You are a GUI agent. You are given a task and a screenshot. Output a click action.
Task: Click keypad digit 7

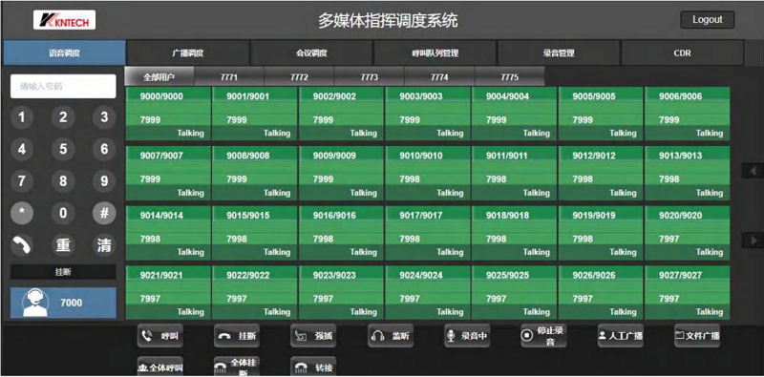pyautogui.click(x=22, y=181)
